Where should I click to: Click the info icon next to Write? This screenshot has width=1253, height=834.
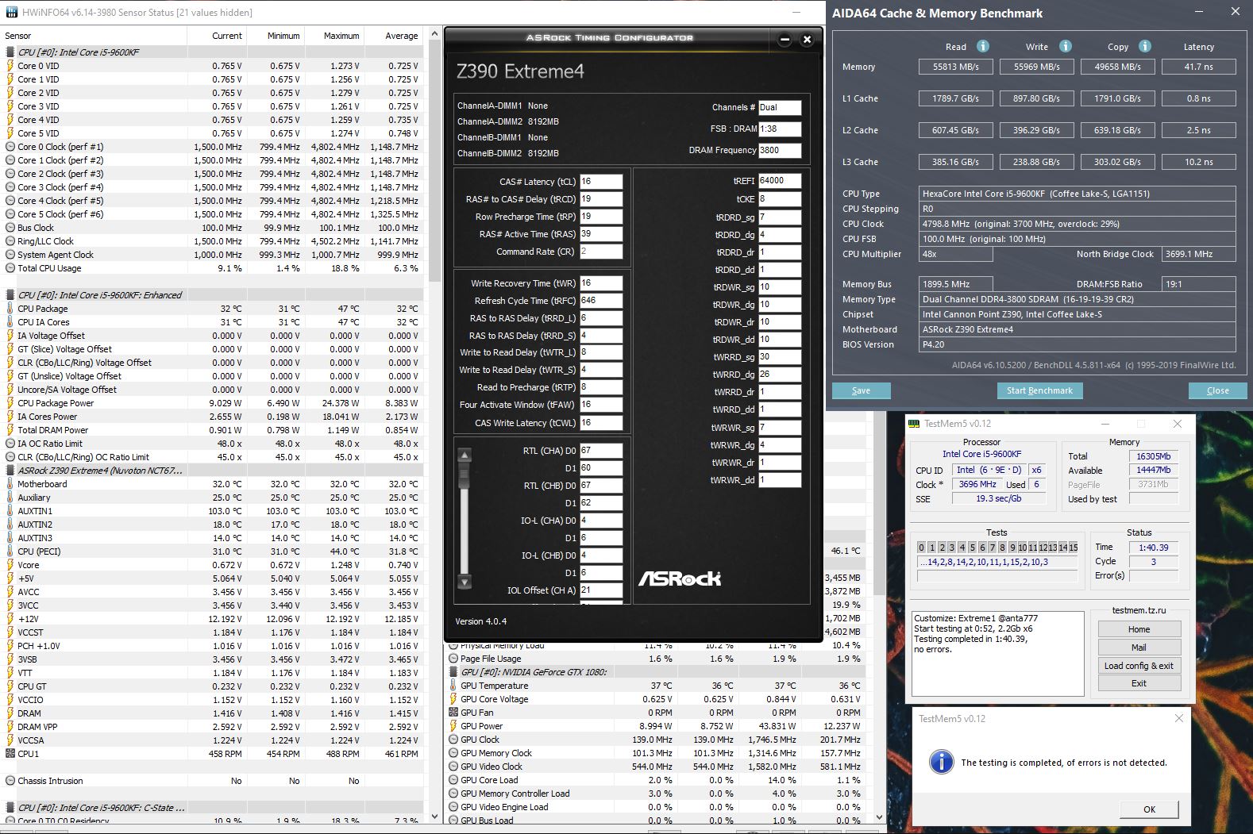1066,46
